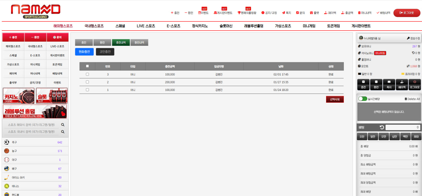Toggle the 실시간배당 switch
This screenshot has height=196, width=422.
(363, 99)
